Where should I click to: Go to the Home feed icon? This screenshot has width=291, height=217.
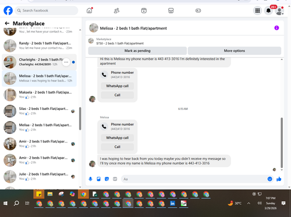(90, 10)
